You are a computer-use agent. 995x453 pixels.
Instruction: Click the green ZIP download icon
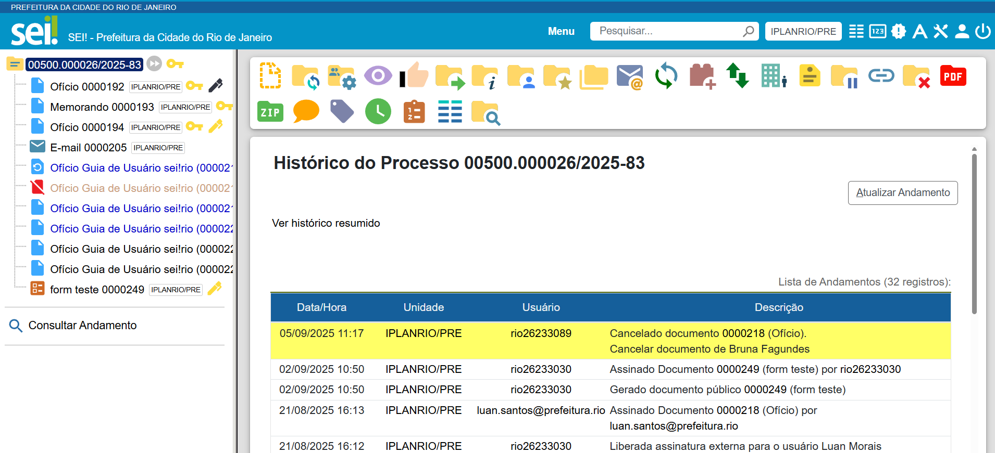[x=270, y=112]
